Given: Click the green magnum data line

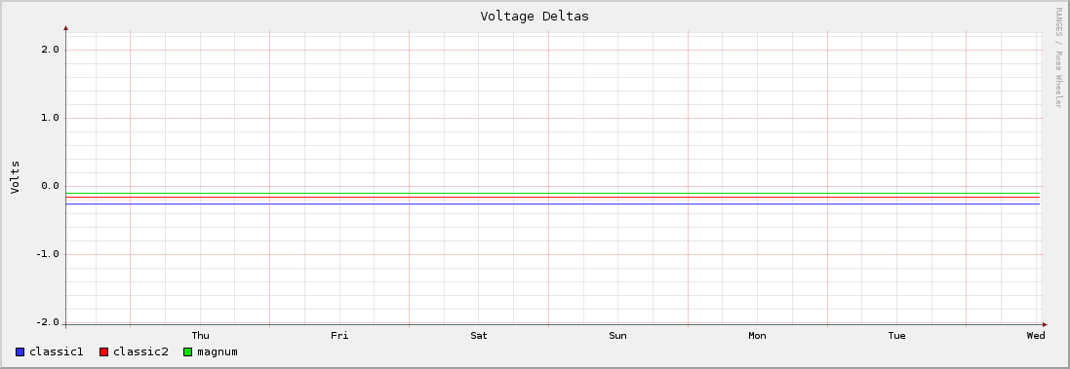Looking at the screenshot, I should point(553,194).
